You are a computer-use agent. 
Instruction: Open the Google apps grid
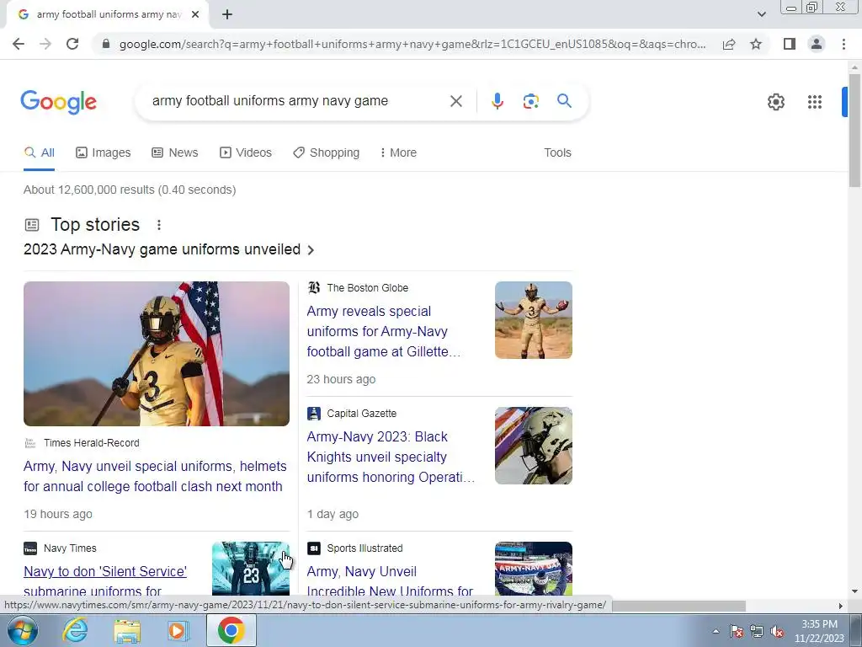815,102
